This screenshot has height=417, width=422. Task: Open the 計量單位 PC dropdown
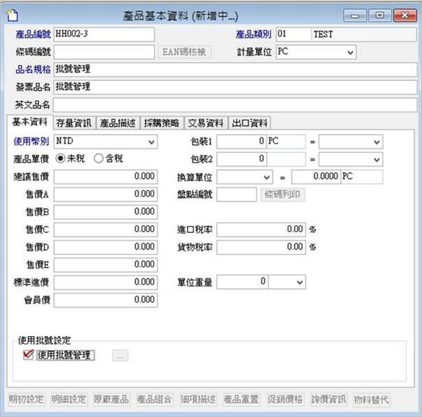350,52
